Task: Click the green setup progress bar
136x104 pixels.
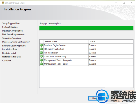Action: coord(86,28)
